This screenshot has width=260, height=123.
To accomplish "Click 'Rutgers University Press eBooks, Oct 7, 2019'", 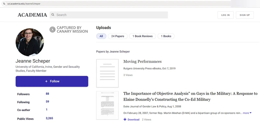I will [149, 68].
